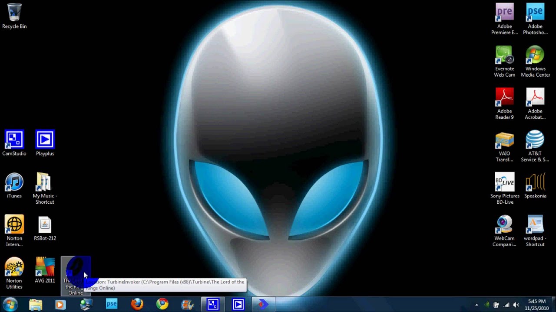
Task: Open the green wireless tray icon
Action: 486,305
